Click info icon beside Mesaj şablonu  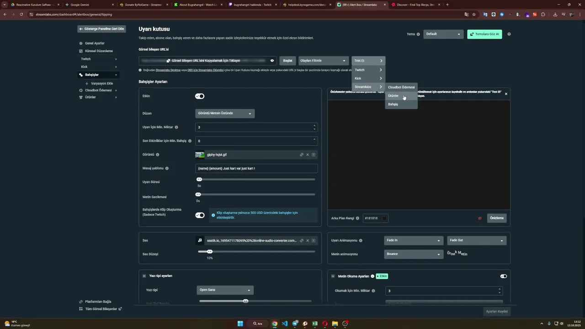coord(167,168)
